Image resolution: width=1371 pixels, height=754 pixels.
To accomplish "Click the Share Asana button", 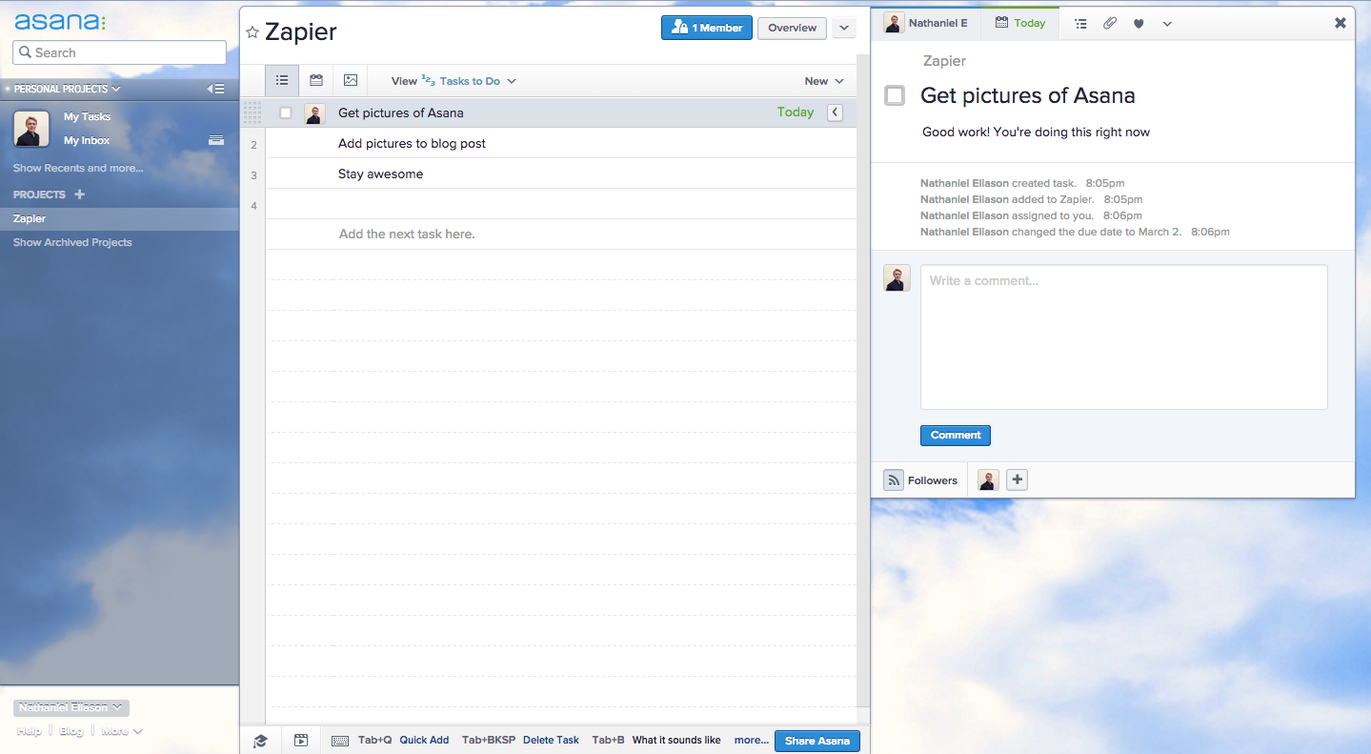I will click(x=817, y=741).
